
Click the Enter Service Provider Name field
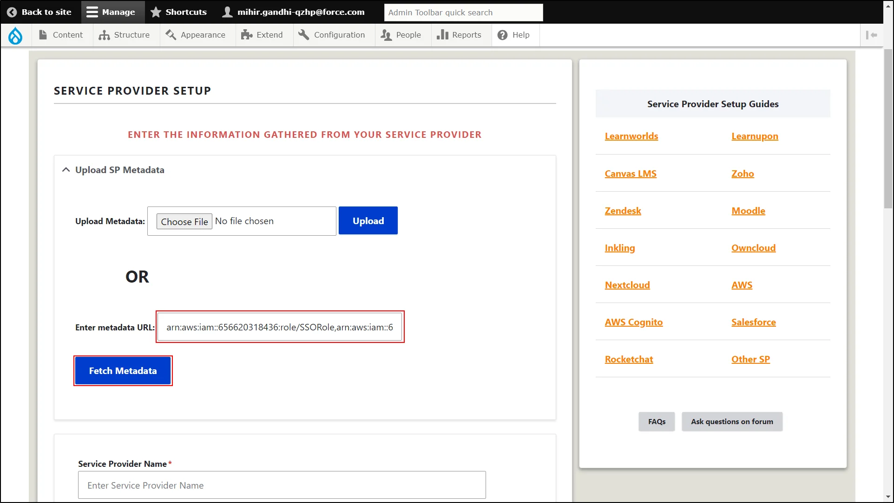282,484
